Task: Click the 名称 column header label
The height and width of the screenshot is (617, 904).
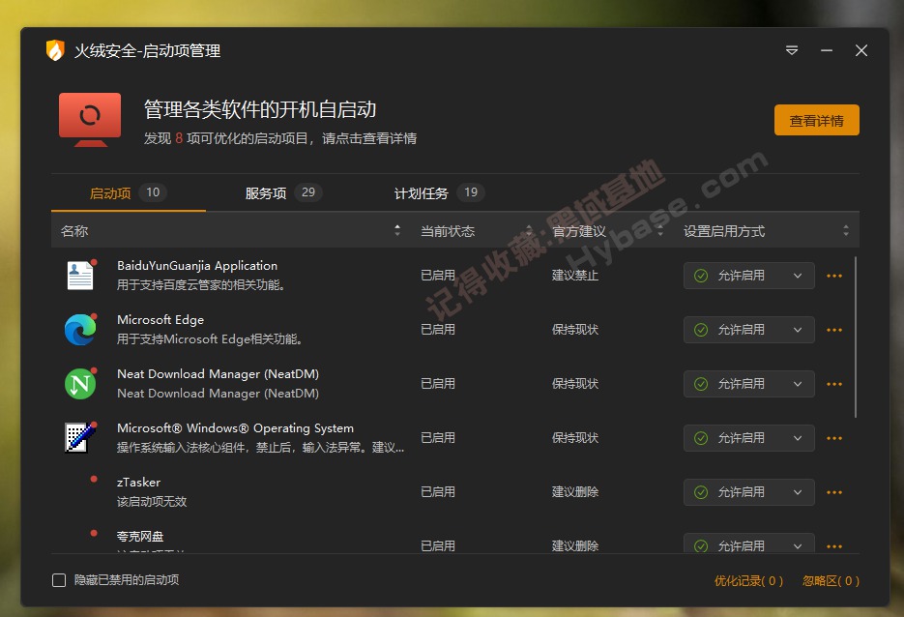Action: 74,231
